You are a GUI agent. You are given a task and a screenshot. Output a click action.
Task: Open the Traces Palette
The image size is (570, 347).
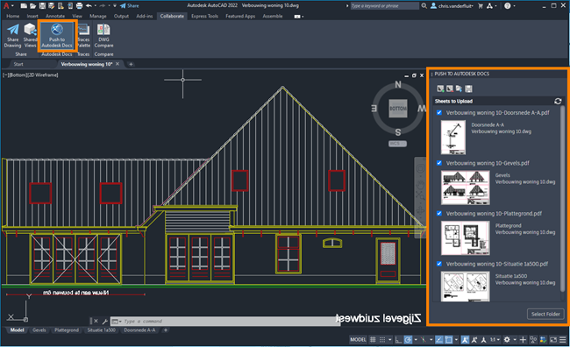[83, 35]
